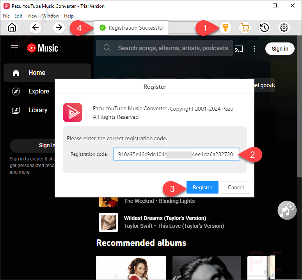Select Explore in the sidebar
Image resolution: width=302 pixels, height=280 pixels.
[31, 91]
